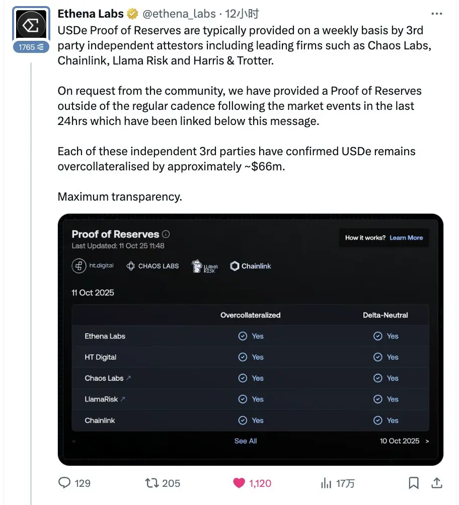Click the gold verified badge
The width and height of the screenshot is (459, 505).
133,14
